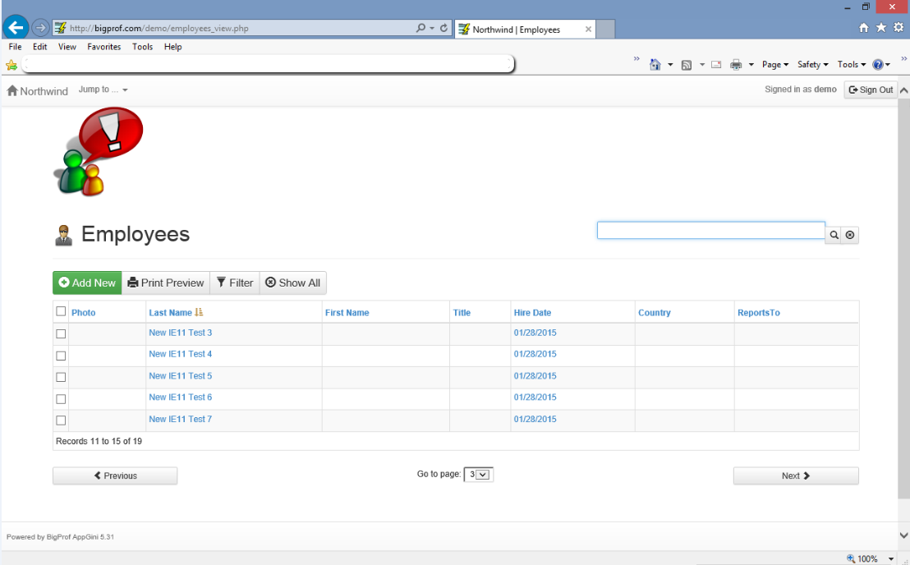Go back with the browser back arrow

(x=16, y=27)
